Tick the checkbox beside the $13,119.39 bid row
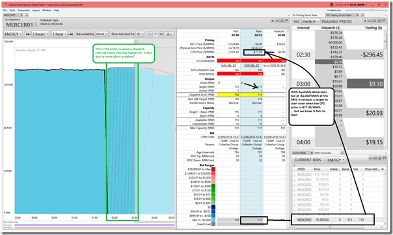 point(294,175)
